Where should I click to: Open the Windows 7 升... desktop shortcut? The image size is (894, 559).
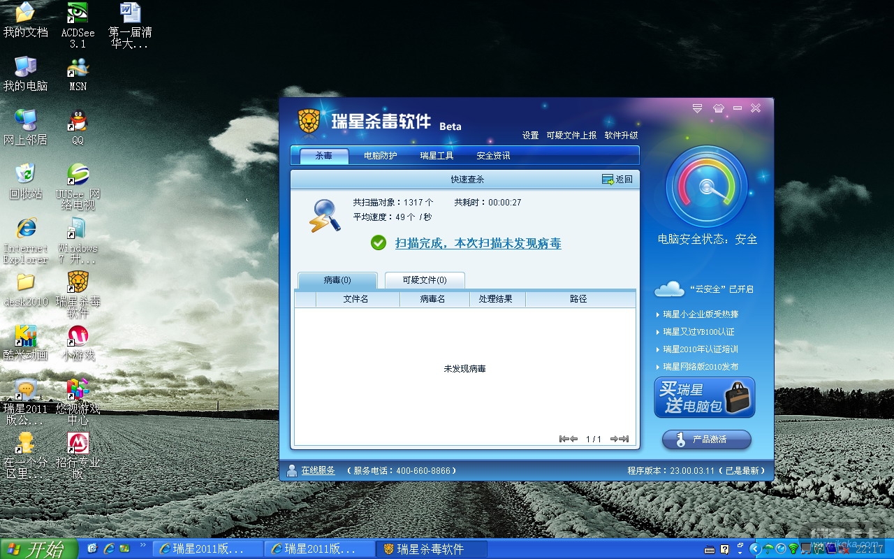coord(78,241)
